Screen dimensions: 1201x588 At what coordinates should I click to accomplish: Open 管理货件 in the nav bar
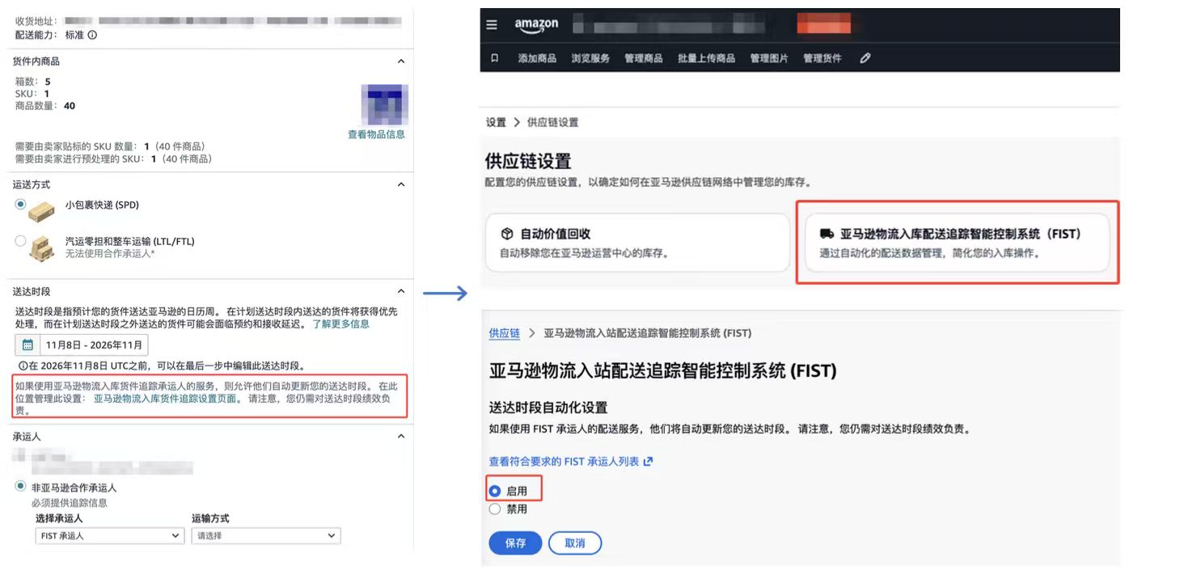coord(823,58)
